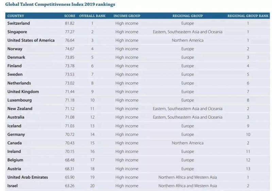Select the United States of America row label

tap(31, 40)
